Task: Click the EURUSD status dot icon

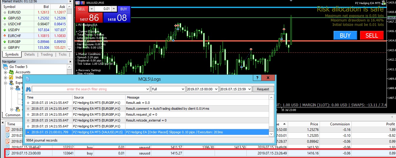Action: pos(4,13)
